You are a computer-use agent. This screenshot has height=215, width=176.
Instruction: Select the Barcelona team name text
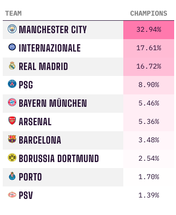pyautogui.click(x=40, y=140)
